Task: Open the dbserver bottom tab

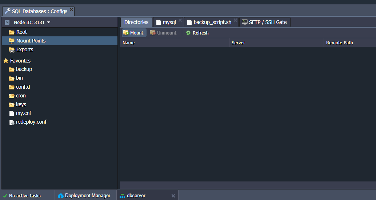Action: click(136, 196)
